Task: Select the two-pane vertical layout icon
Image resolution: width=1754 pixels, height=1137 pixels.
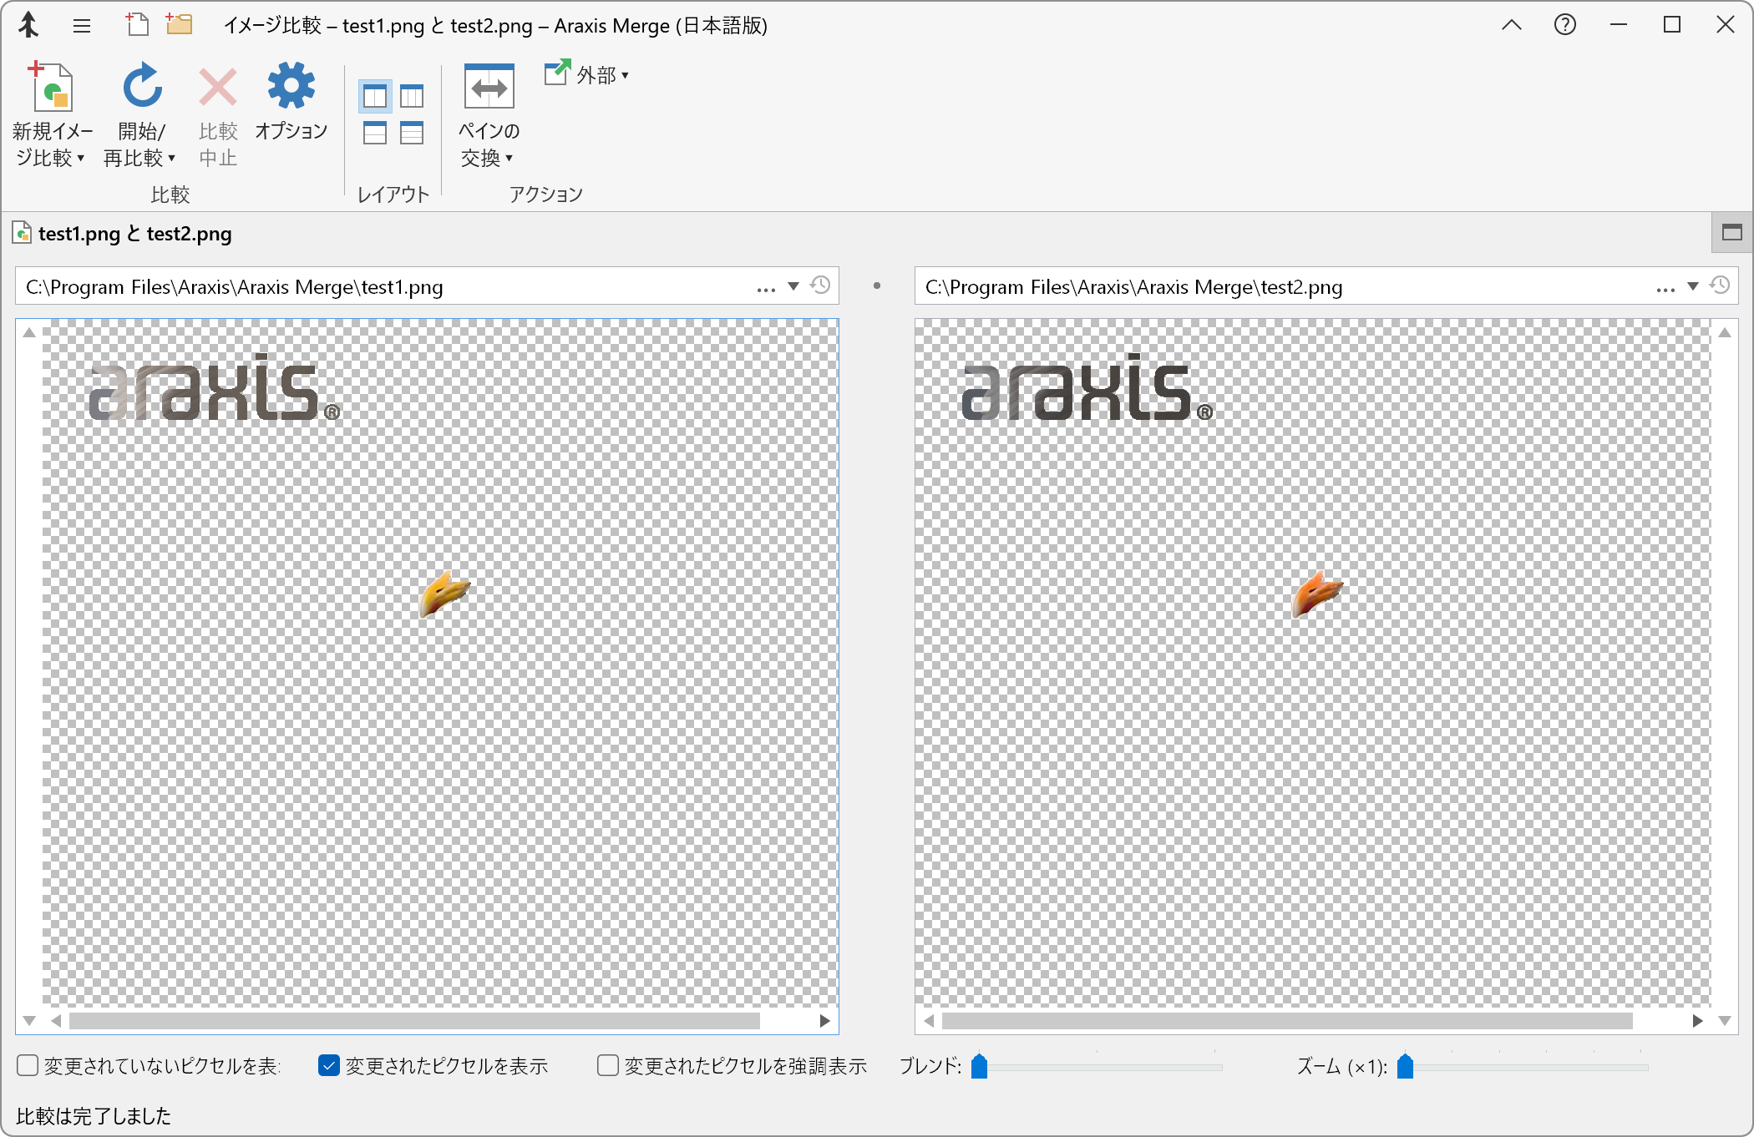Action: tap(375, 96)
